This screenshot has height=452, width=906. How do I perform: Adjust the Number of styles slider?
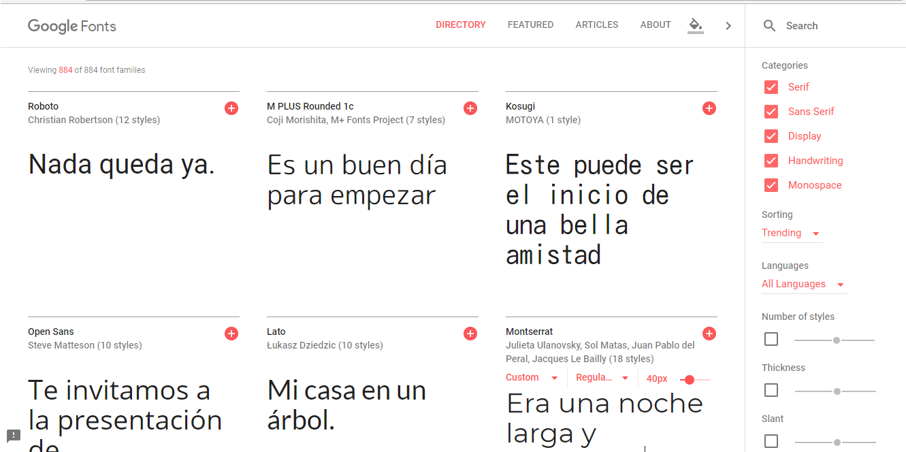coord(835,340)
